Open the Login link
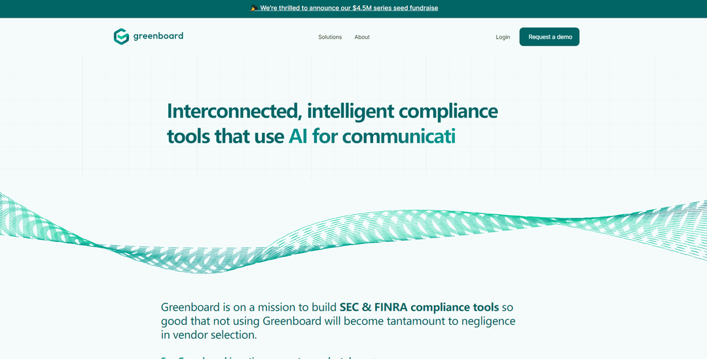This screenshot has height=359, width=707. (x=503, y=37)
